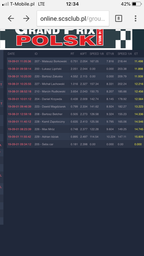Select the 60FT column header

pyautogui.click(x=83, y=54)
